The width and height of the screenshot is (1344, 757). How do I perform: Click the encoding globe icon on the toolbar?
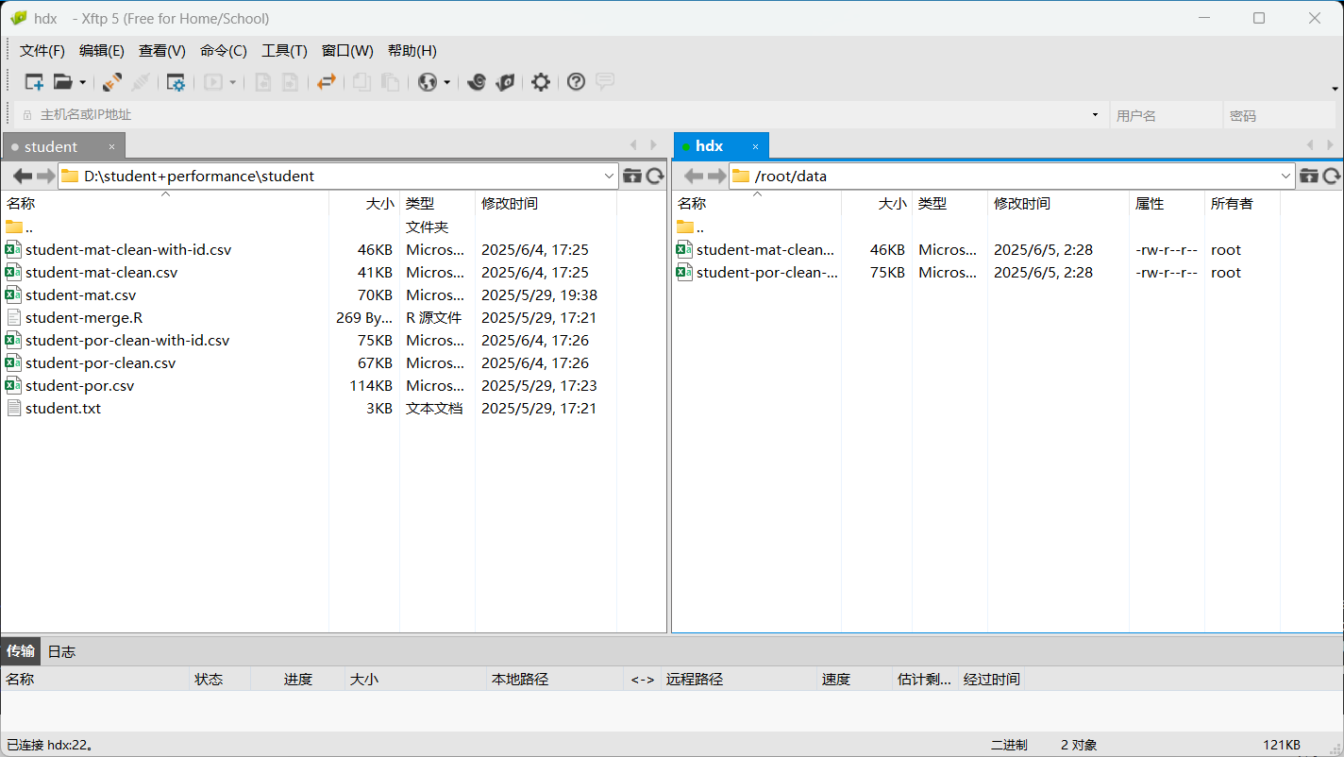[428, 82]
